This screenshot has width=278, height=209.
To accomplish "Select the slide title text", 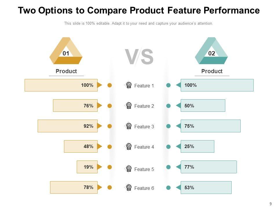I will pos(139,11).
